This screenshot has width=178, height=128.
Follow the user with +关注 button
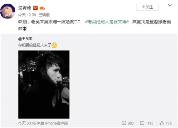tap(147, 7)
